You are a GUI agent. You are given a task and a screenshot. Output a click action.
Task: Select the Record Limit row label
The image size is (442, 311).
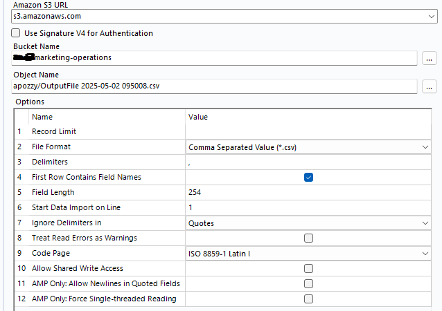pyautogui.click(x=54, y=131)
